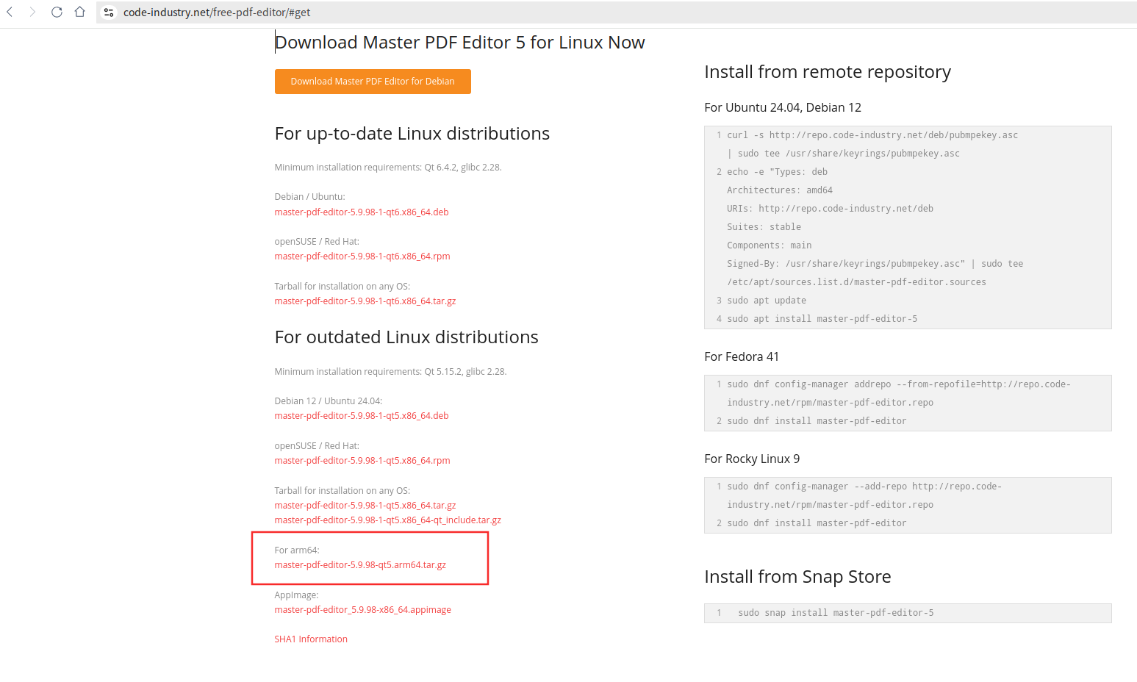This screenshot has height=682, width=1137.
Task: Click Download Master PDF Editor for Debian button
Action: tap(373, 82)
